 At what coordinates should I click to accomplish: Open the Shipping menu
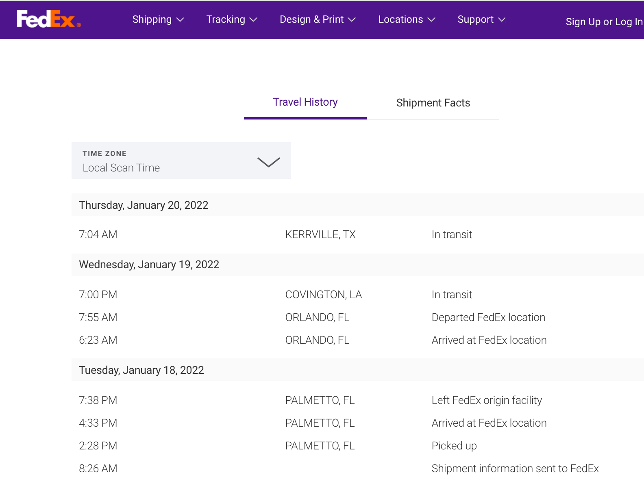(x=158, y=20)
